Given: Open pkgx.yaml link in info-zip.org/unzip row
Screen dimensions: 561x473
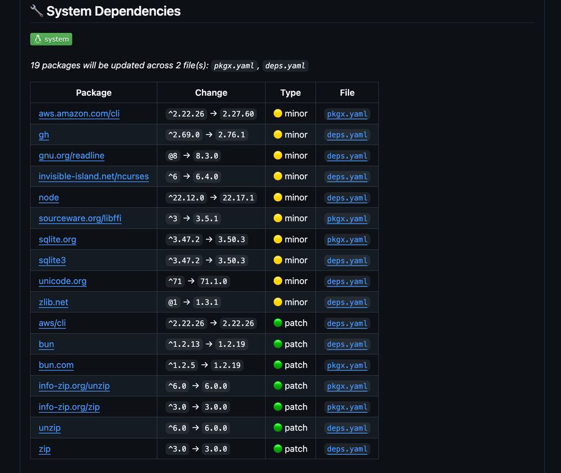Looking at the screenshot, I should click(x=347, y=386).
